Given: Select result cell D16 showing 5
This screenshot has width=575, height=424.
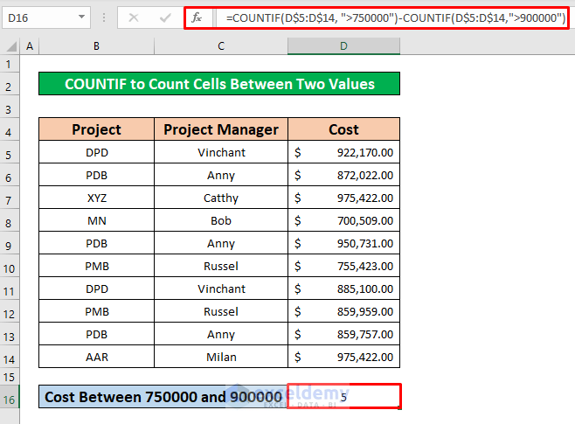Looking at the screenshot, I should [x=343, y=397].
